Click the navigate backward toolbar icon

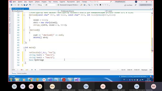click(x=11, y=5)
